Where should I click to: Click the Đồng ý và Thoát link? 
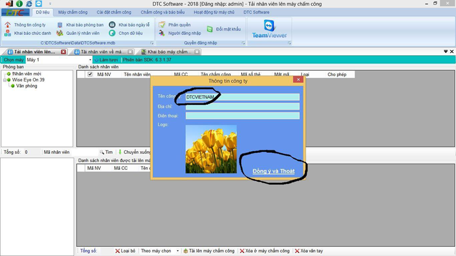[x=273, y=171]
